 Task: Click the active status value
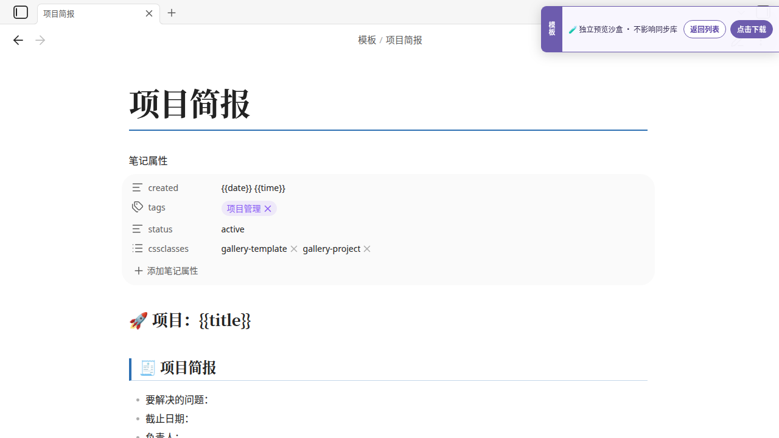[232, 229]
